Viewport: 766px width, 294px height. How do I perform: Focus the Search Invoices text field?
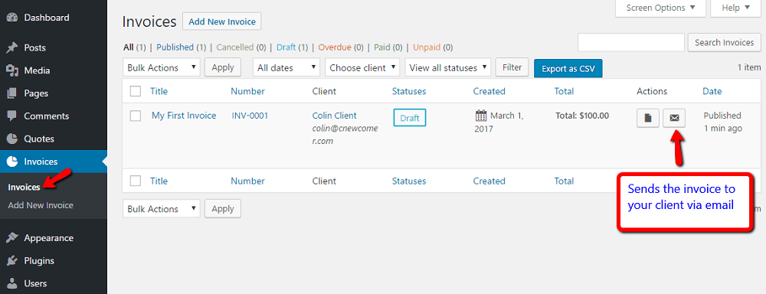coord(631,42)
